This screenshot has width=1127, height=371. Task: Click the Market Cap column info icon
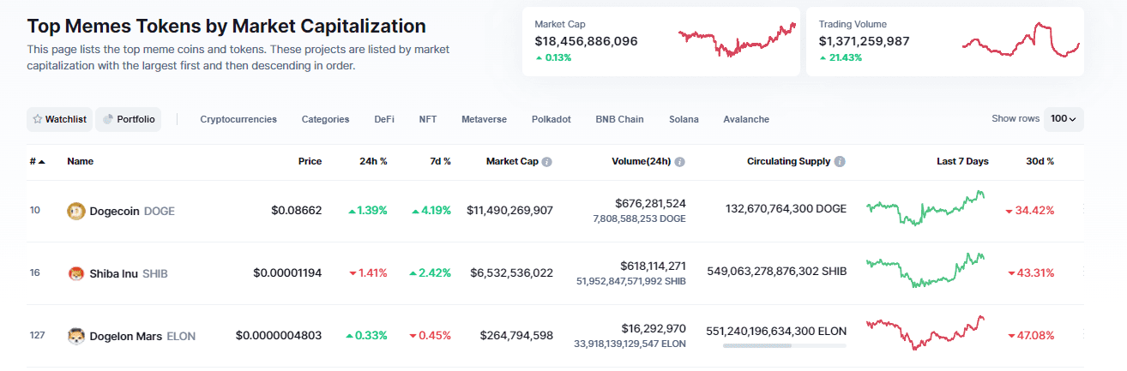click(546, 161)
